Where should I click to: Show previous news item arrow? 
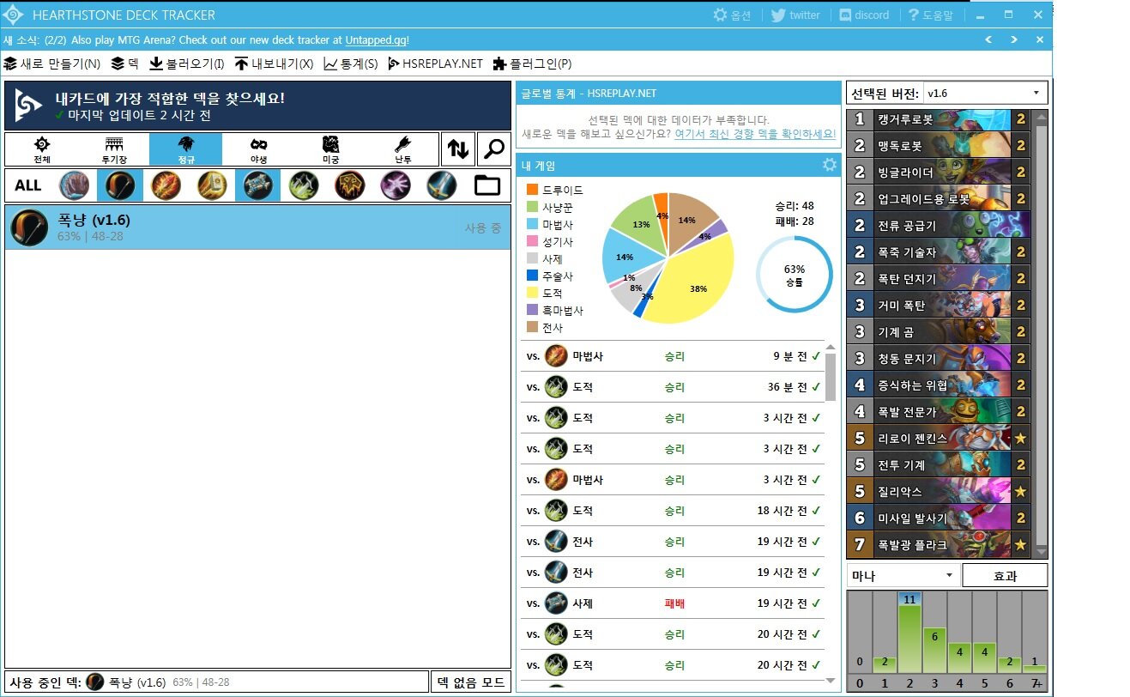point(988,39)
